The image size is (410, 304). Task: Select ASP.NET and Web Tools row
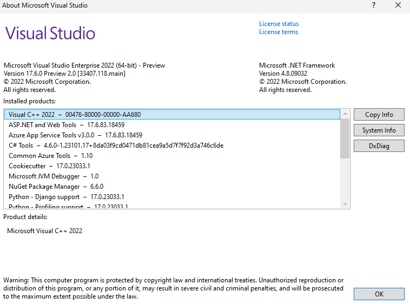tap(172, 125)
